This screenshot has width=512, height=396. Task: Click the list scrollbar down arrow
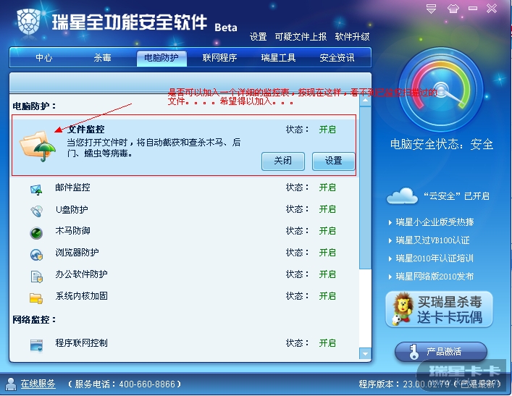(x=365, y=353)
